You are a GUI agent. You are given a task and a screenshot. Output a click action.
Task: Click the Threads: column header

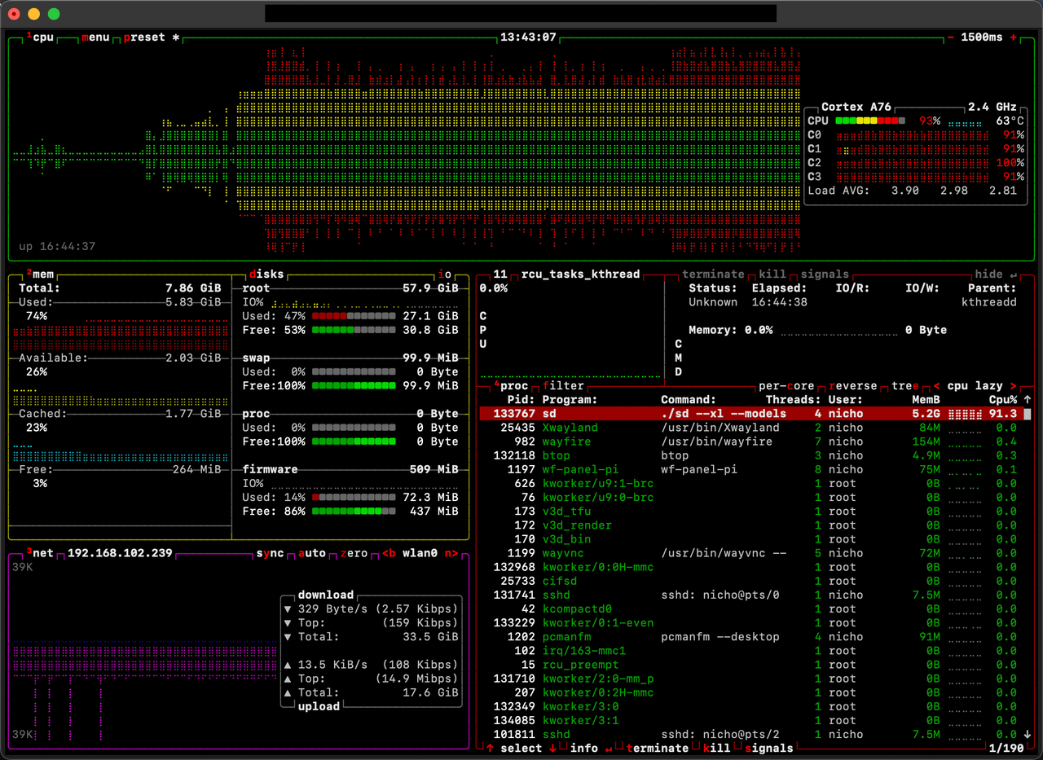pyautogui.click(x=794, y=400)
